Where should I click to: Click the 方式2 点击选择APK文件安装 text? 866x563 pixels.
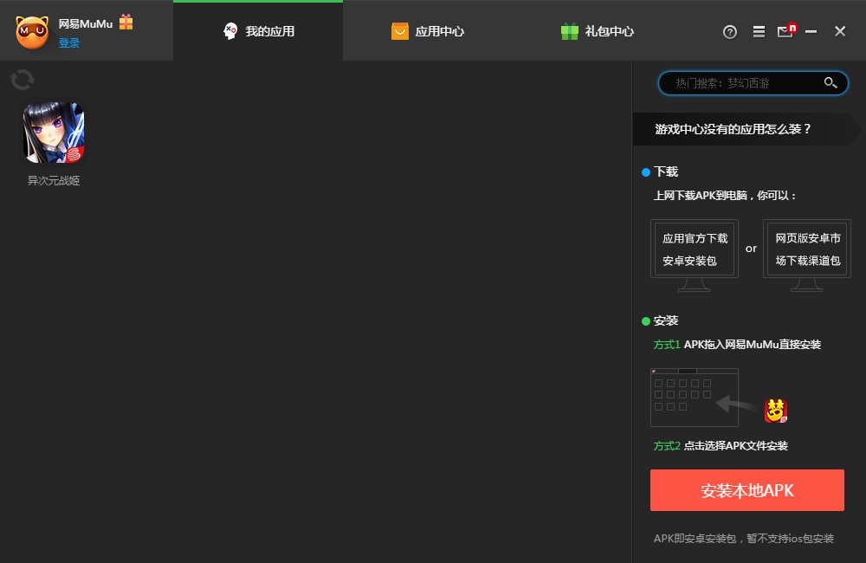[721, 446]
